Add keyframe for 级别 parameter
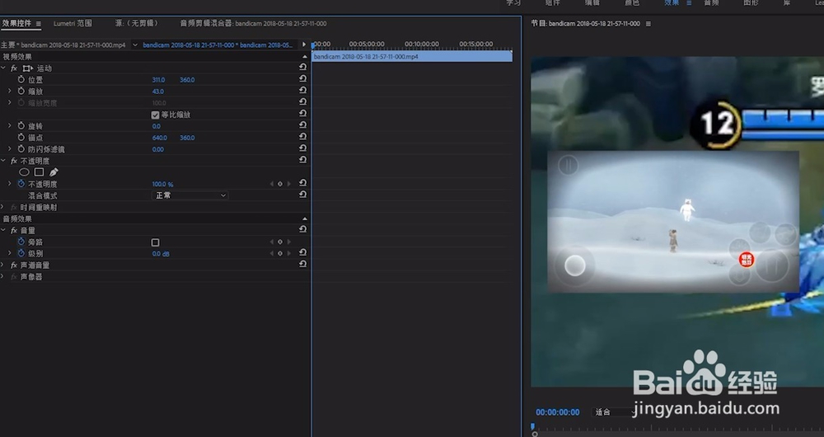Image resolution: width=824 pixels, height=437 pixels. click(x=280, y=253)
